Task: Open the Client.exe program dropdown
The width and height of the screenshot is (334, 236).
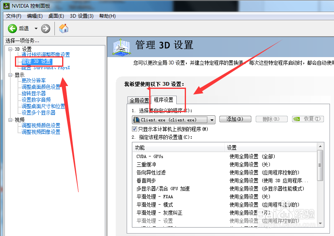Action: pyautogui.click(x=173, y=120)
